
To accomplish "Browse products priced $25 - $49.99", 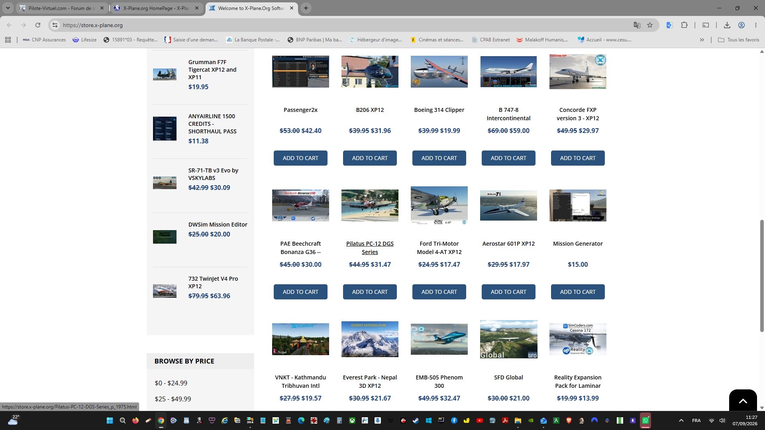I will (x=173, y=399).
